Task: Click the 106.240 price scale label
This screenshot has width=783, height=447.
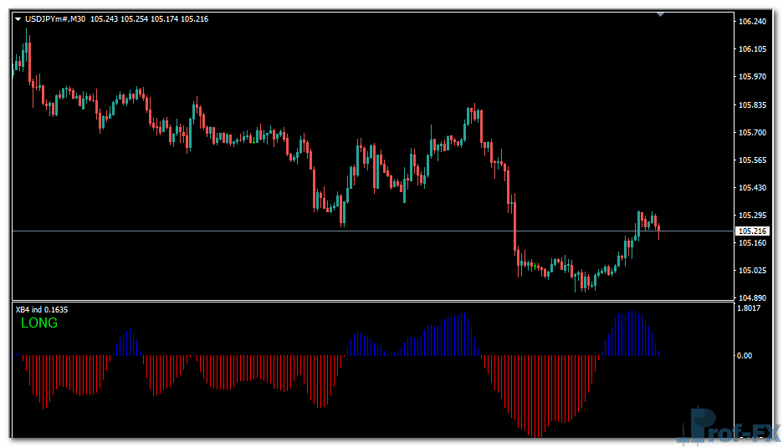Action: (752, 22)
